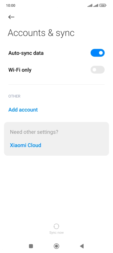Viewport: 113px width, 253px height.
Task: Enable the Wi-Fi only switch
Action: [x=97, y=70]
